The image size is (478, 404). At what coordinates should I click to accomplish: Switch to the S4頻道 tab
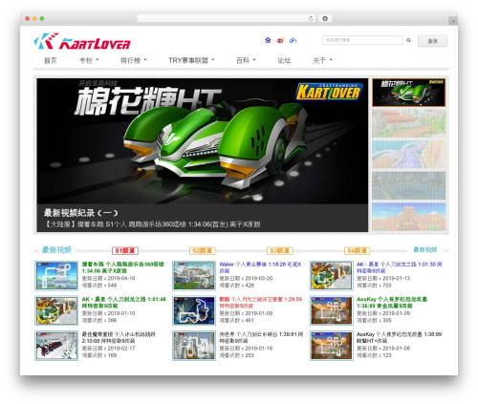(x=357, y=251)
